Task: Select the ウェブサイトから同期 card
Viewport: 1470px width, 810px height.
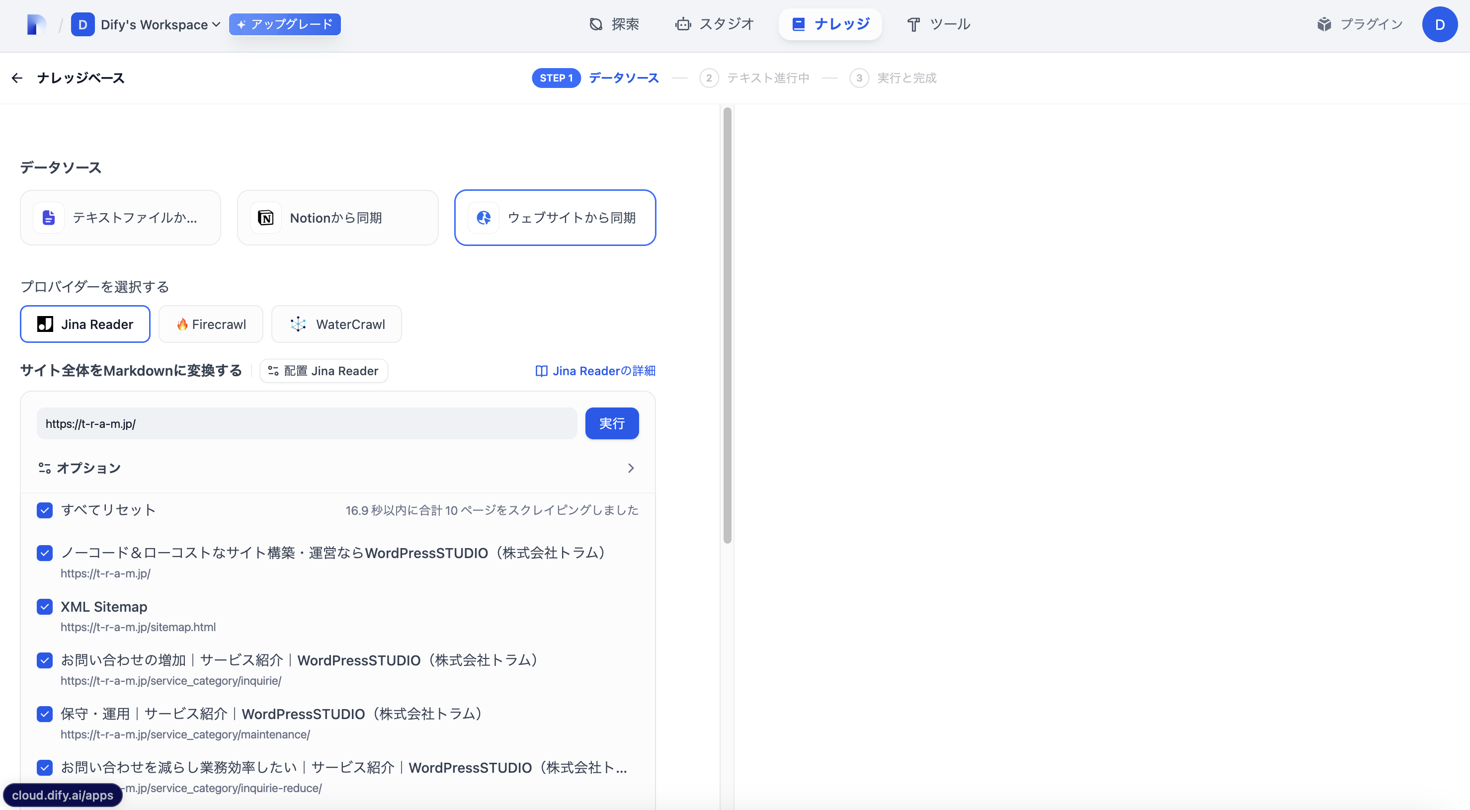Action: (x=555, y=218)
